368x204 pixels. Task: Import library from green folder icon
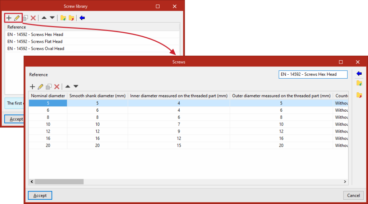point(63,18)
